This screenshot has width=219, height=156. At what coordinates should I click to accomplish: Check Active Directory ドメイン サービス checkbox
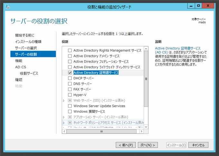click(70, 56)
